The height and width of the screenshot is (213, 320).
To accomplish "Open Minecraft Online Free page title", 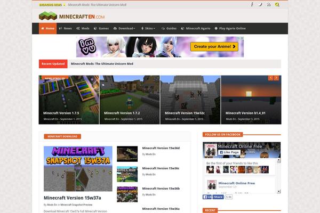I will (x=240, y=146).
